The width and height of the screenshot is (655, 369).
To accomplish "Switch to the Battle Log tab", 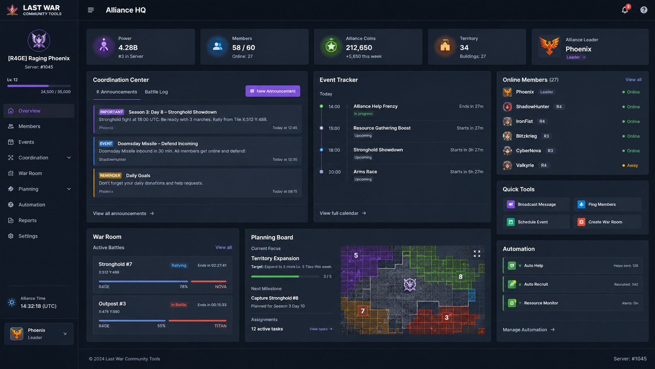I will [156, 92].
